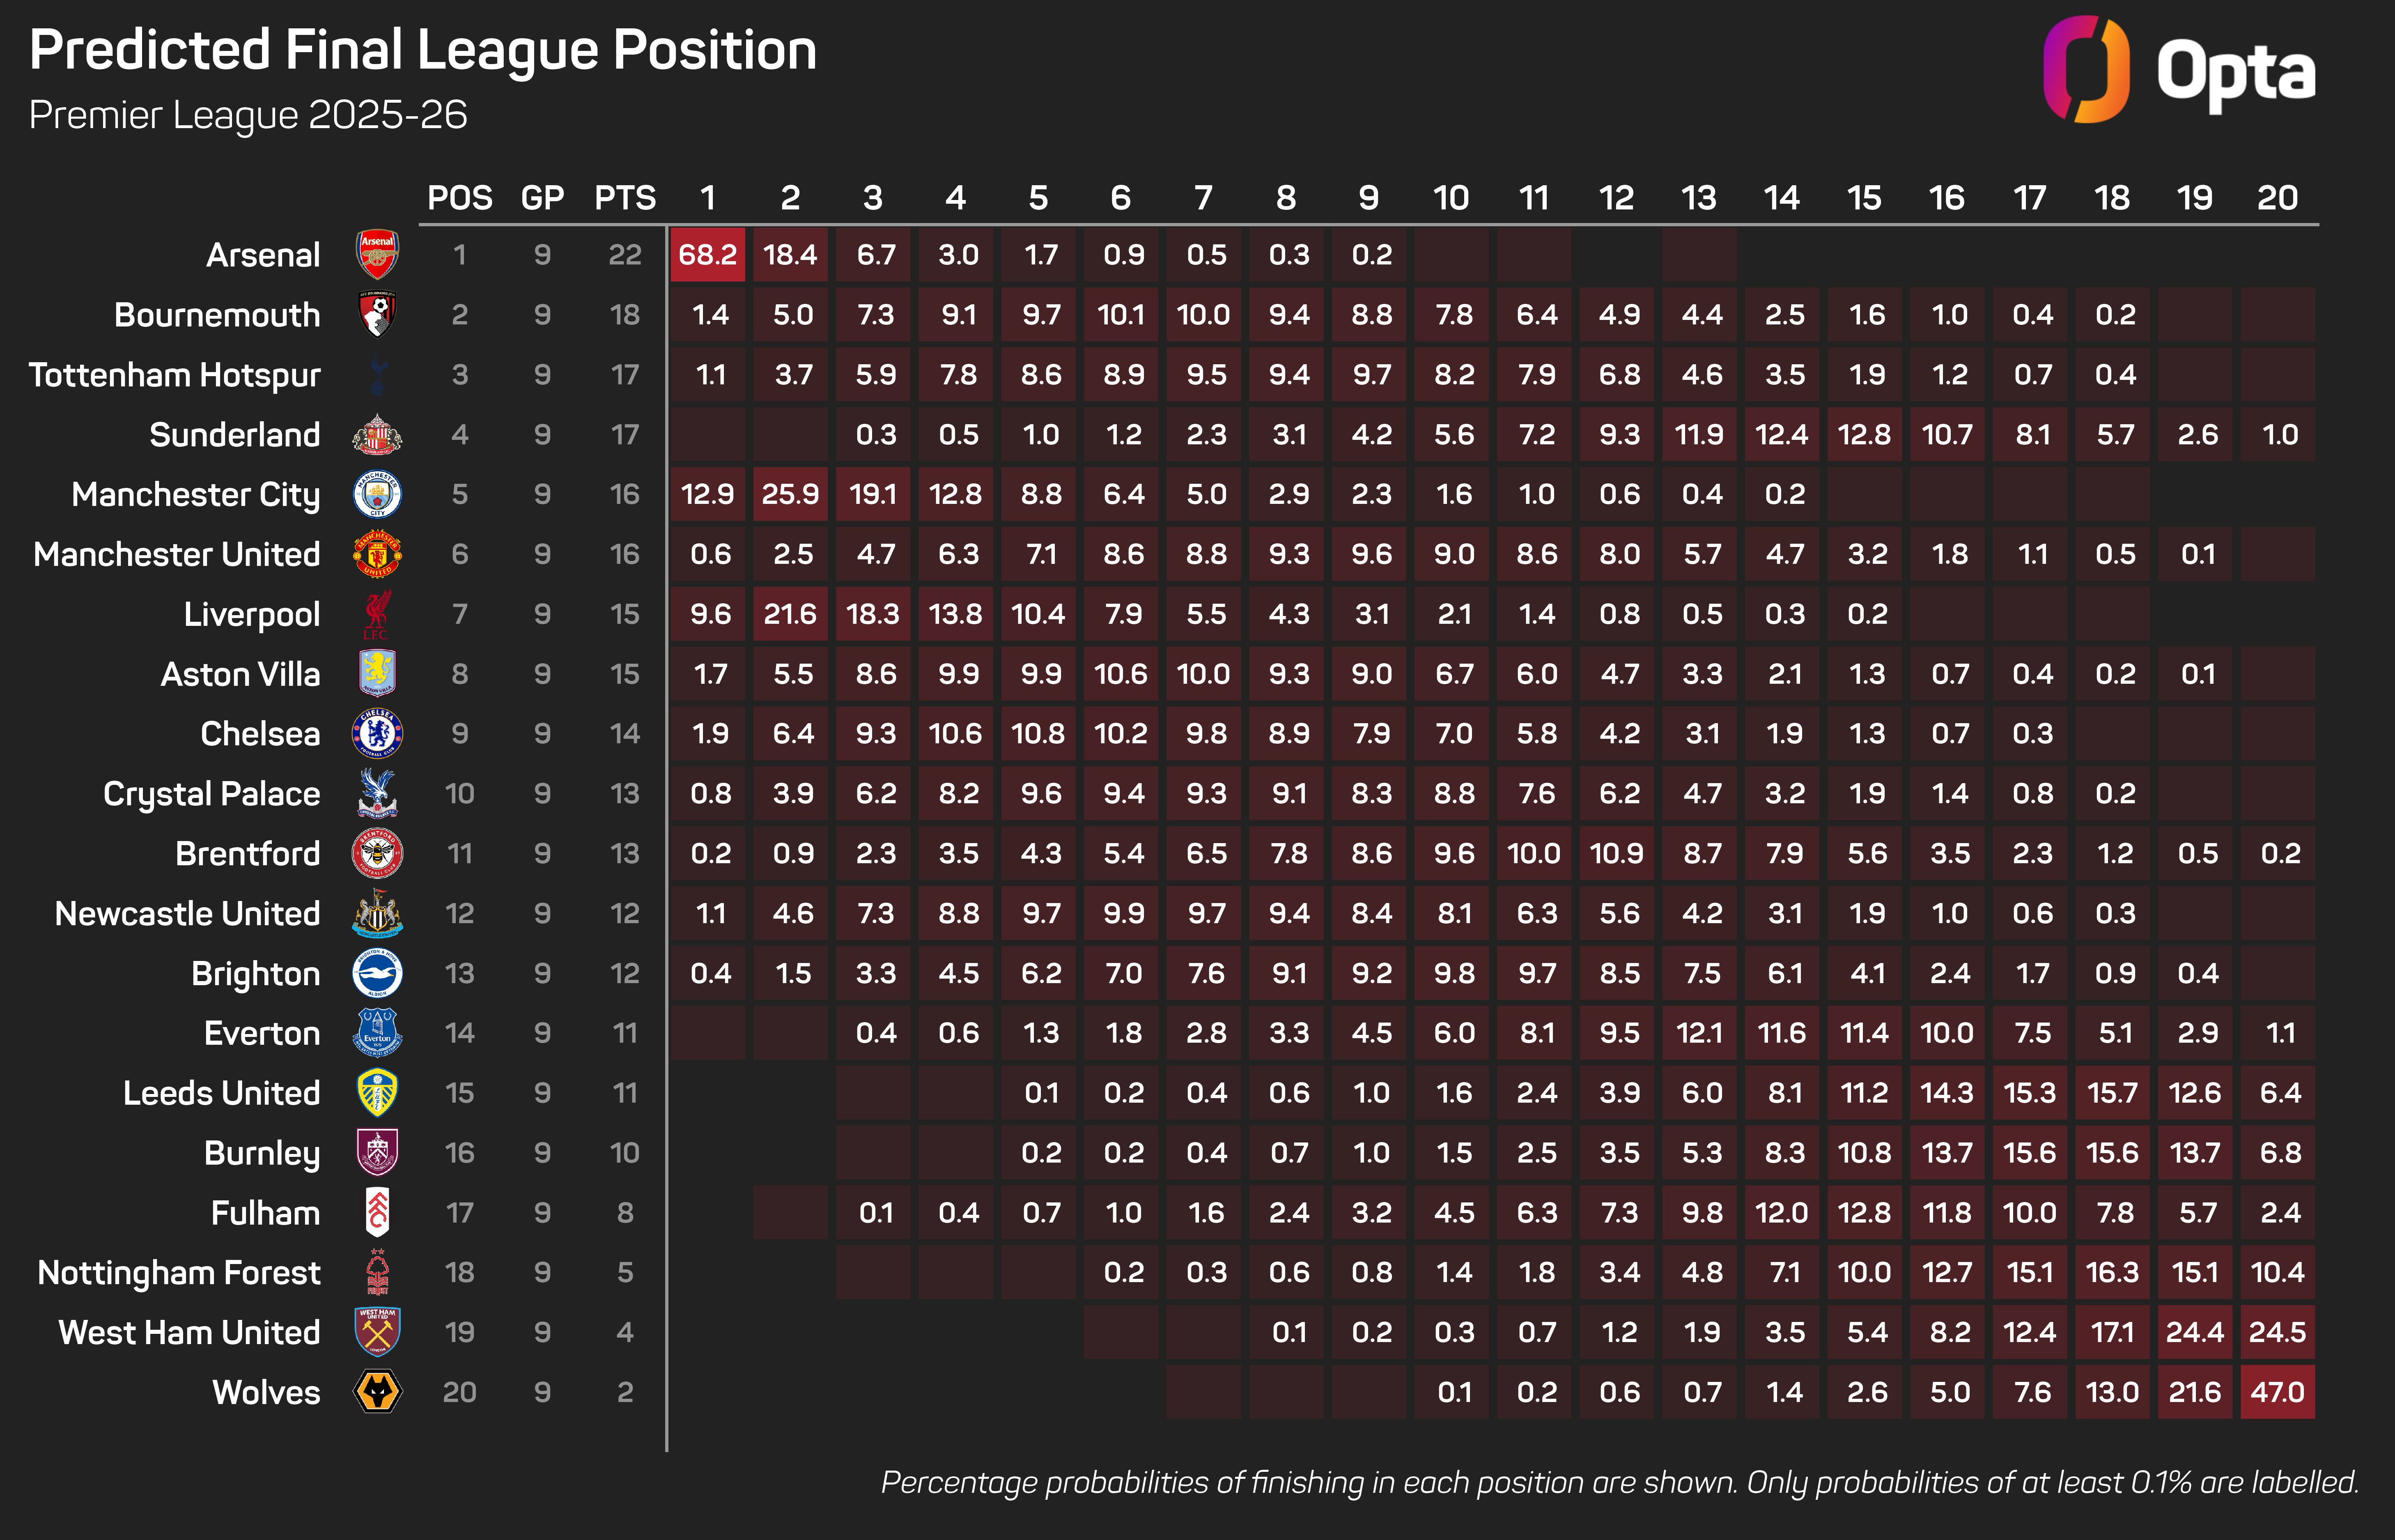Click the Arsenal club crest
The height and width of the screenshot is (1540, 2395).
(378, 255)
